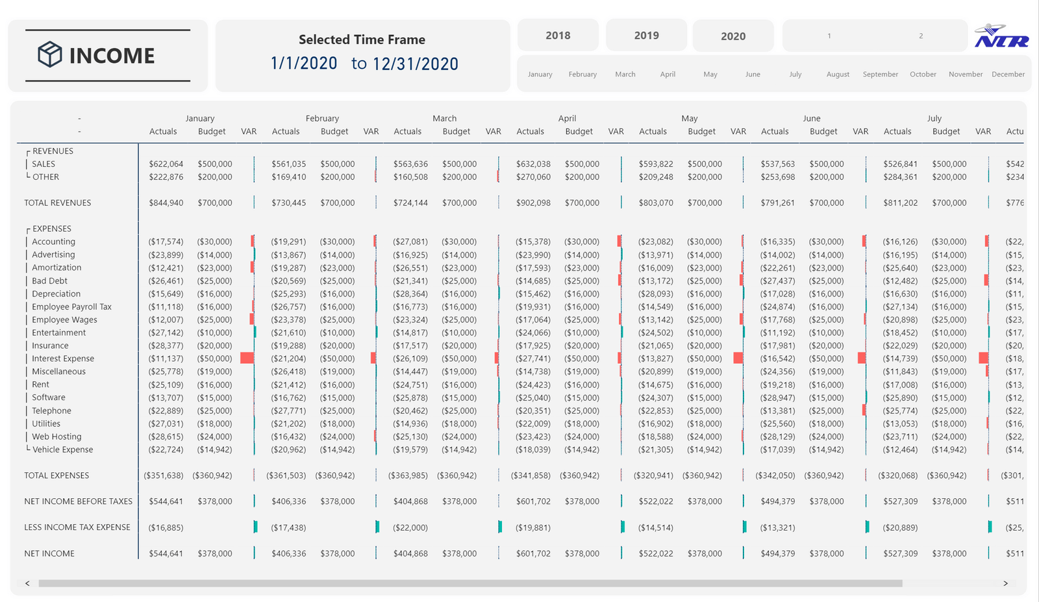Filter by July month slicer
Image resolution: width=1039 pixels, height=602 pixels.
click(x=795, y=75)
